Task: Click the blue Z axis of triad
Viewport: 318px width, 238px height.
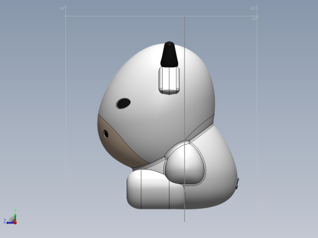Action: click(x=10, y=223)
